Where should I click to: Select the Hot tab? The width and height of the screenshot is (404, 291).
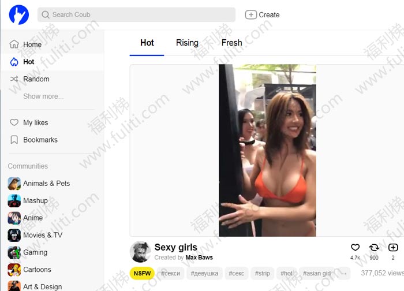147,43
